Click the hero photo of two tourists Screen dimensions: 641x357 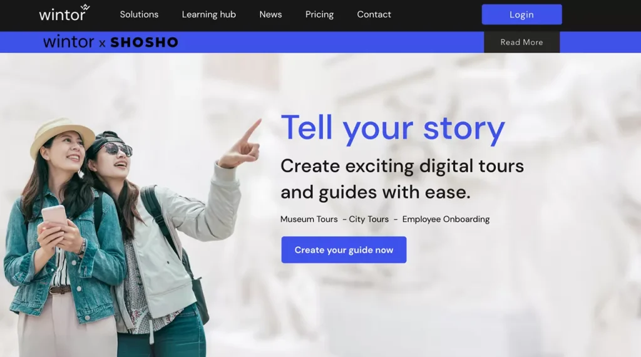point(131,237)
